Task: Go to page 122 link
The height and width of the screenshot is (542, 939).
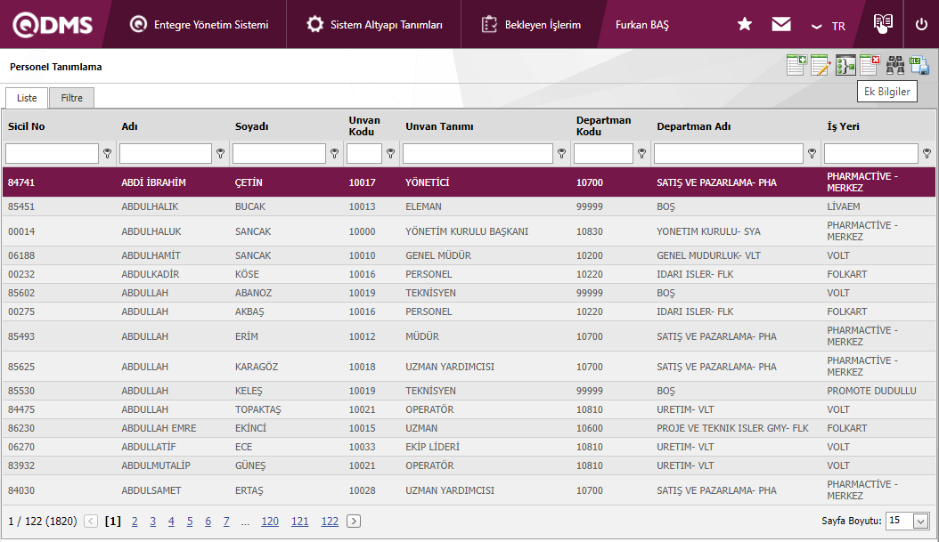Action: [x=330, y=522]
